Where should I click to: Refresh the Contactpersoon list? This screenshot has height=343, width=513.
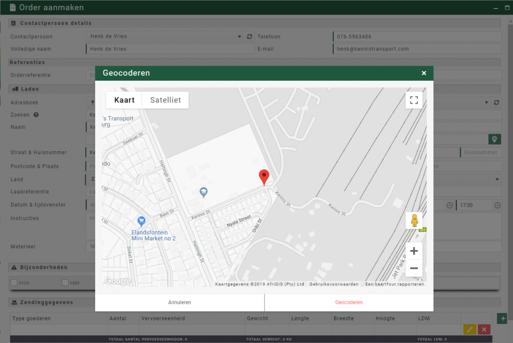[250, 37]
